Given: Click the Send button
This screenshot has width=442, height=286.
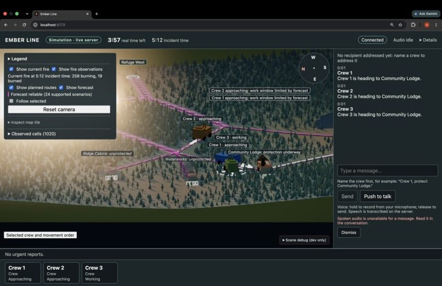Looking at the screenshot, I should (x=347, y=197).
